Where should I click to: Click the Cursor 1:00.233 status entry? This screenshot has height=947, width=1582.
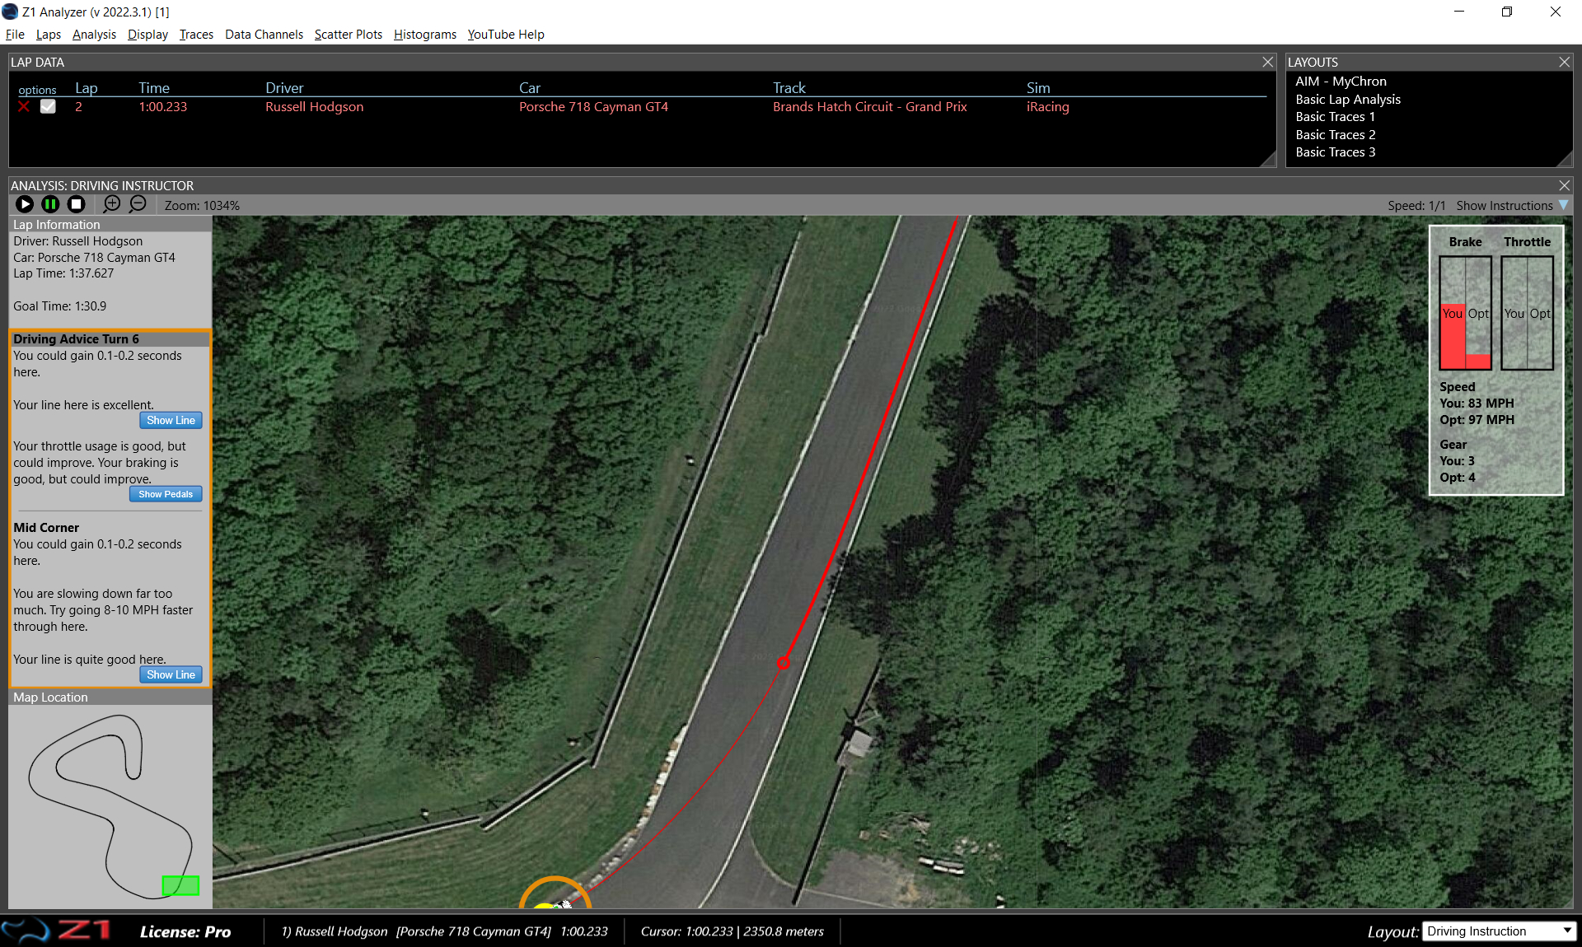pyautogui.click(x=732, y=931)
